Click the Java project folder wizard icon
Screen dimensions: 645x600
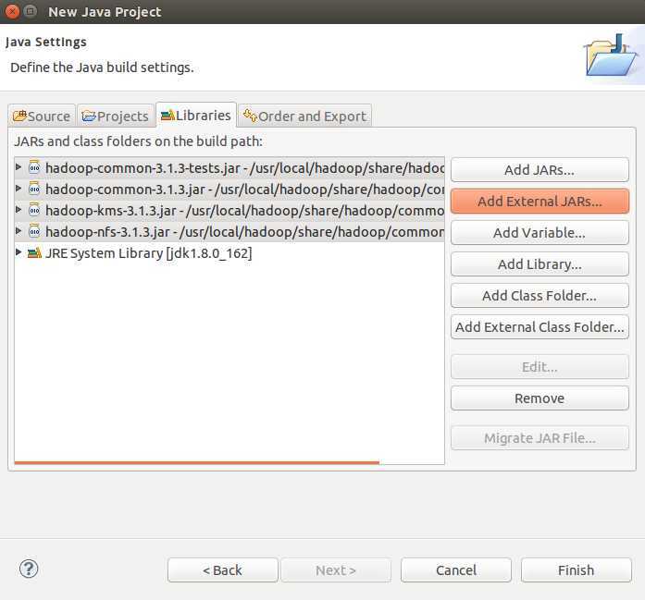click(611, 55)
